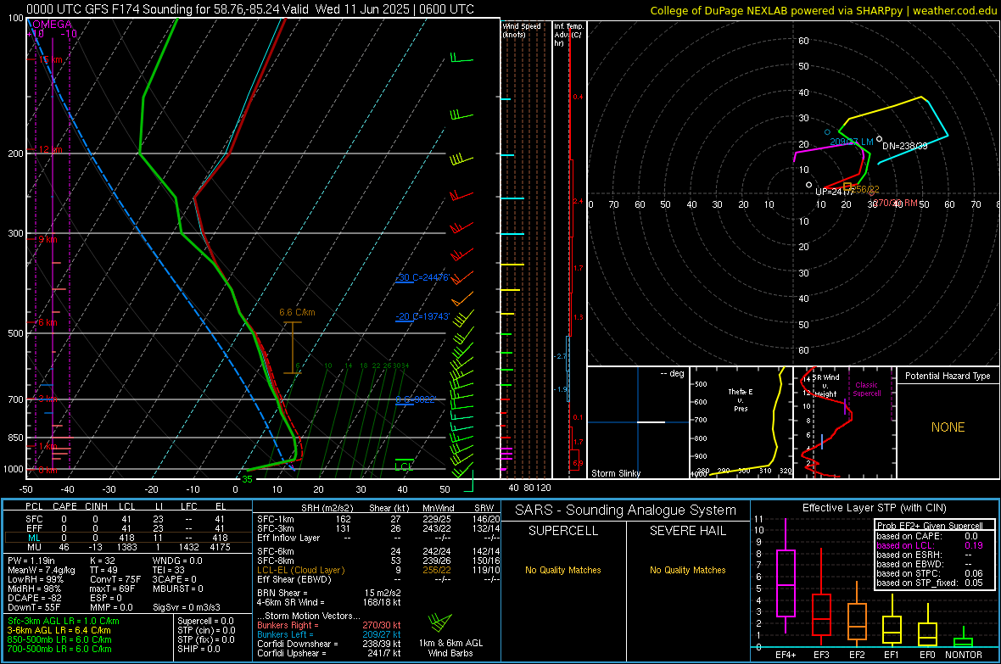Select the MU parcel row

tap(127, 547)
